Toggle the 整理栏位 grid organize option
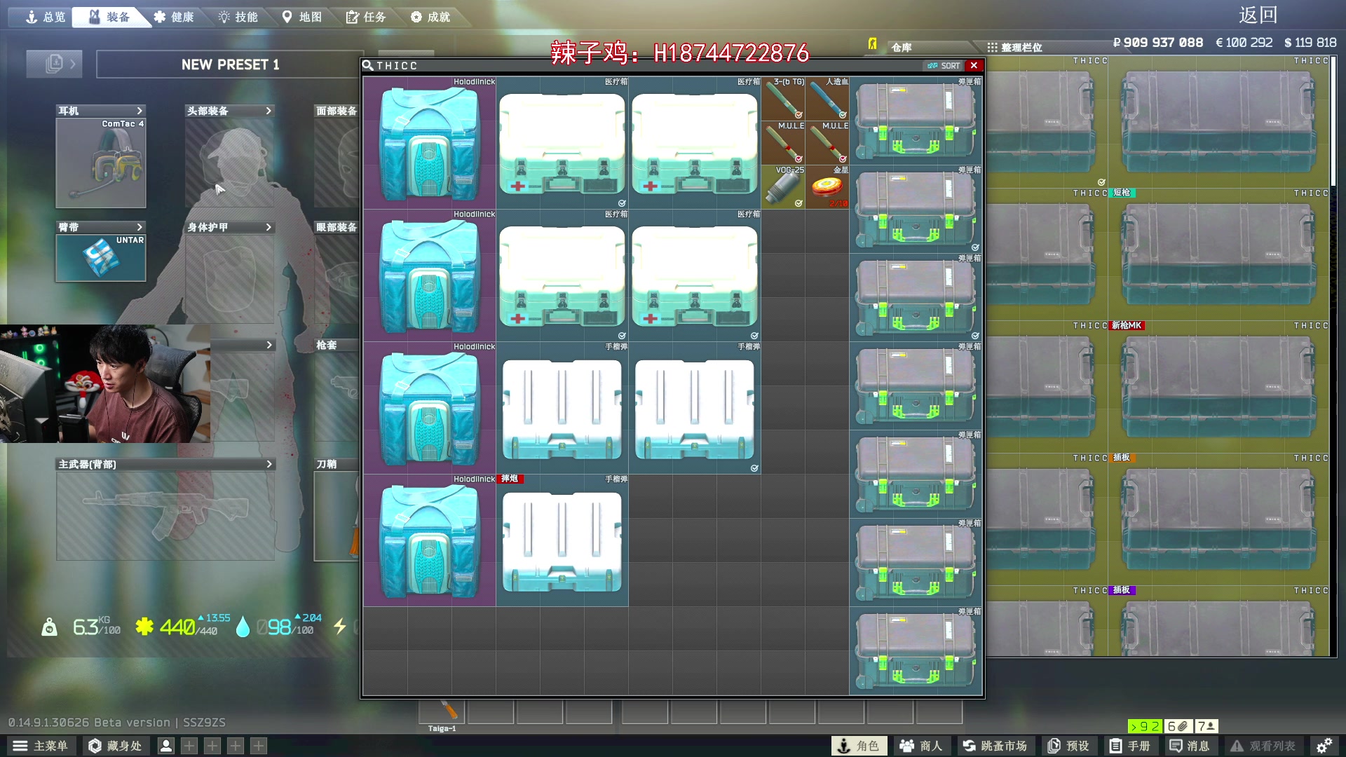This screenshot has width=1346, height=757. pos(1014,47)
